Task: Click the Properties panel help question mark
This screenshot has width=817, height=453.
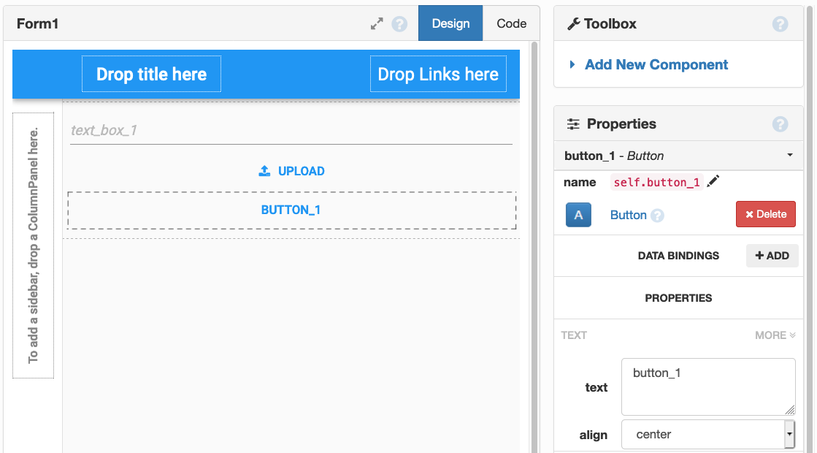Action: pos(780,123)
